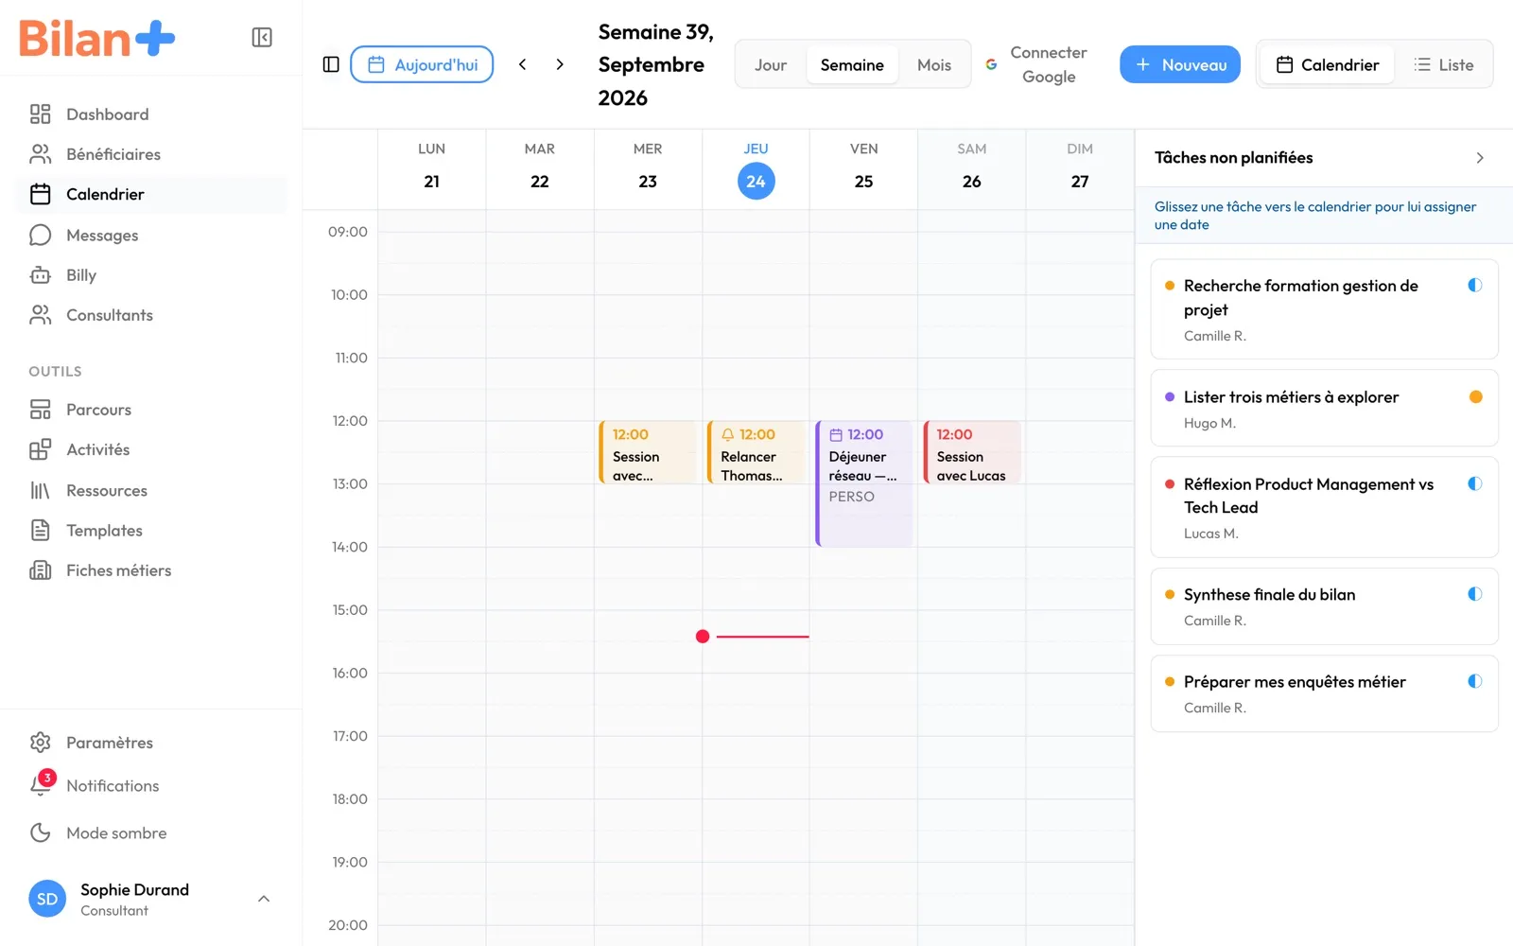Switch to Jour view
Screen dimensions: 1513x946
coord(771,64)
